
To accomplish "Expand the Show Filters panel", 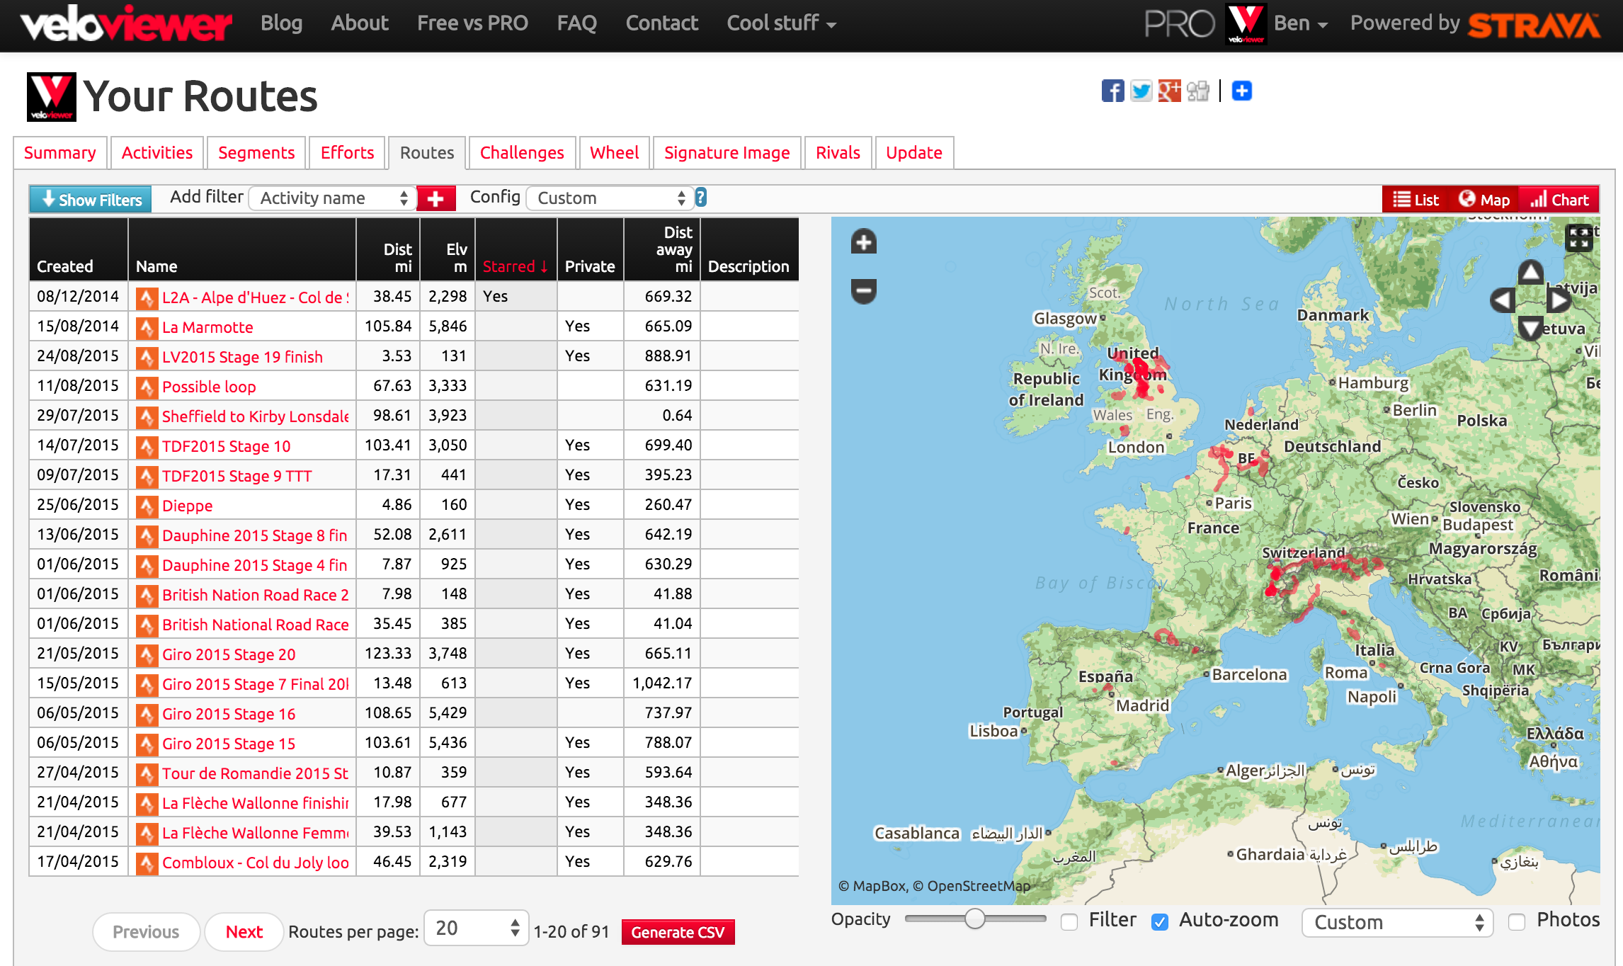I will tap(91, 200).
